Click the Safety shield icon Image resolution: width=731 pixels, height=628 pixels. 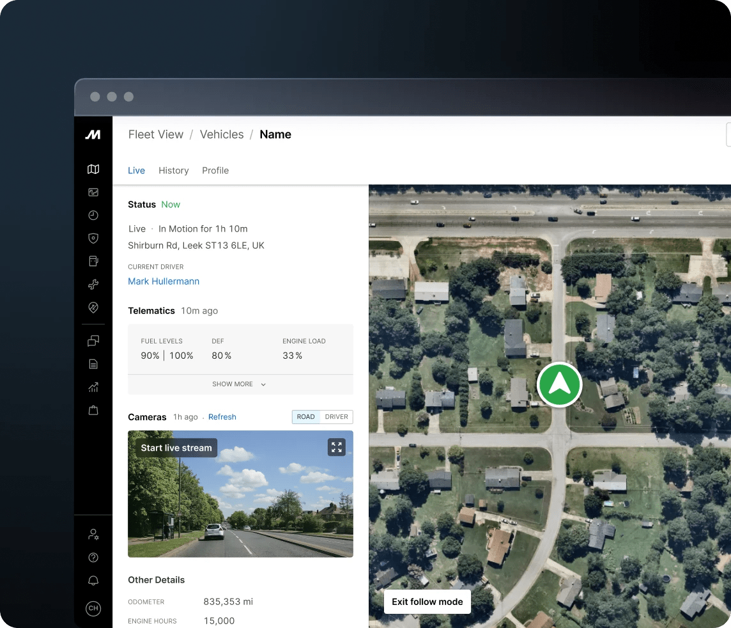pos(93,238)
